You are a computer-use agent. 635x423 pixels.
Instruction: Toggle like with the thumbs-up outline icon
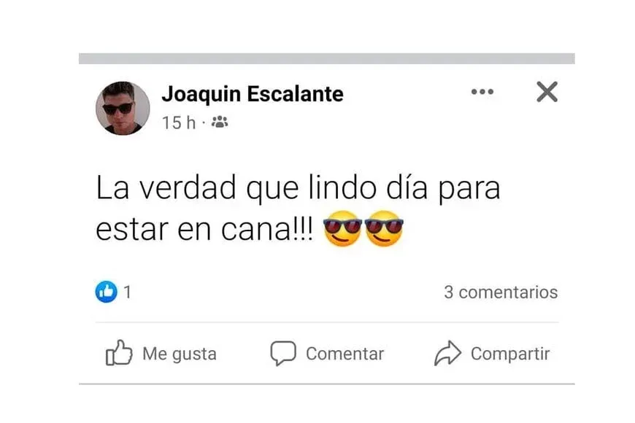(119, 352)
